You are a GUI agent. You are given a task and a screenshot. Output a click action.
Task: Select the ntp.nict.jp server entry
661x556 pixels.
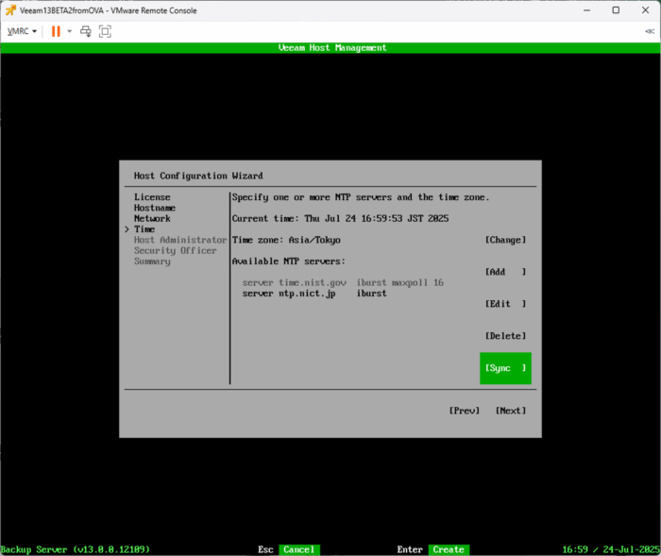(x=314, y=294)
